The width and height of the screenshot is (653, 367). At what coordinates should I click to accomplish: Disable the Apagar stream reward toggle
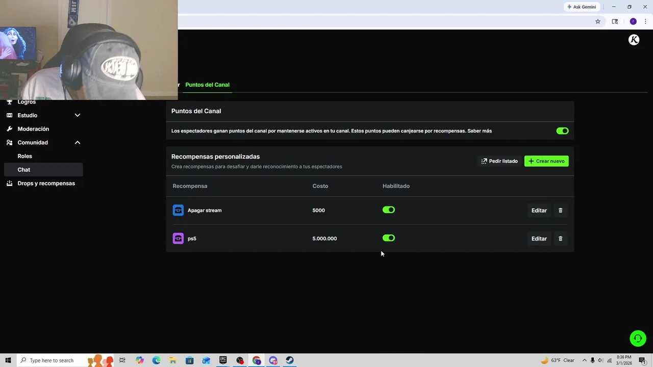click(x=389, y=209)
